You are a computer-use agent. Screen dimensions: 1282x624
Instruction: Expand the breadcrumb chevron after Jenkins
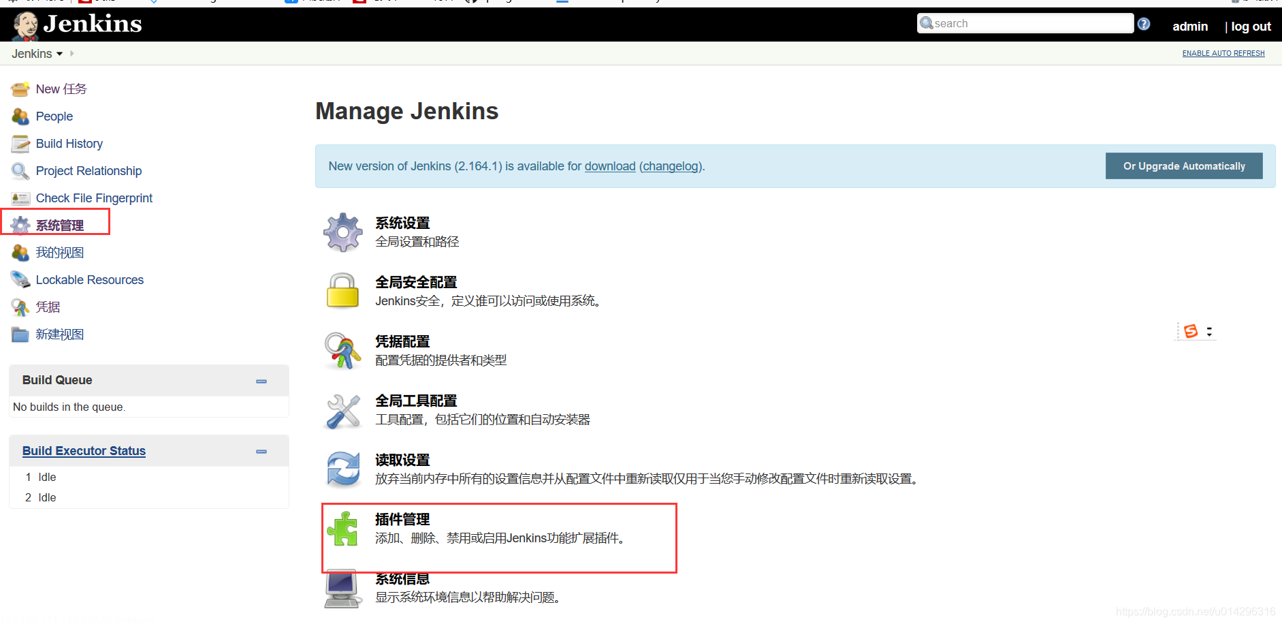(71, 53)
